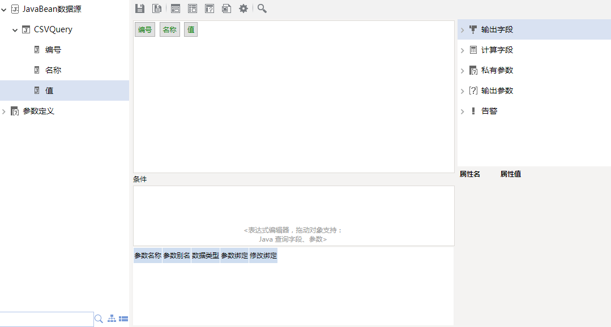Click the 告警 label text

click(x=489, y=111)
